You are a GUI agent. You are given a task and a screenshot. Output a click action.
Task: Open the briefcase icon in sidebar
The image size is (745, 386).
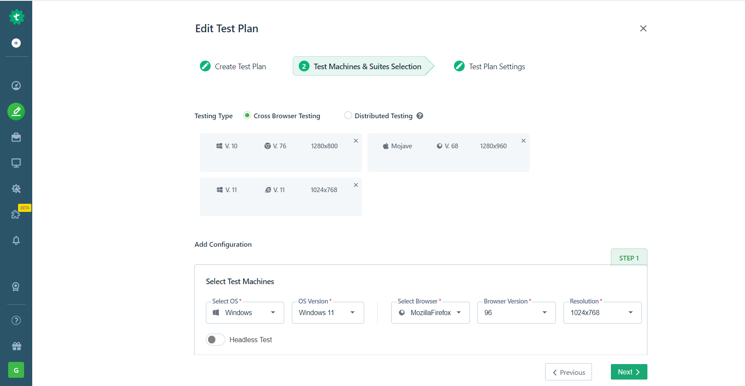click(x=16, y=137)
